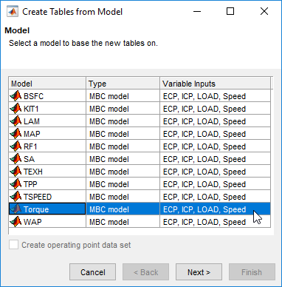Select the WAP model icon
This screenshot has height=287, width=282.
pyautogui.click(x=16, y=222)
